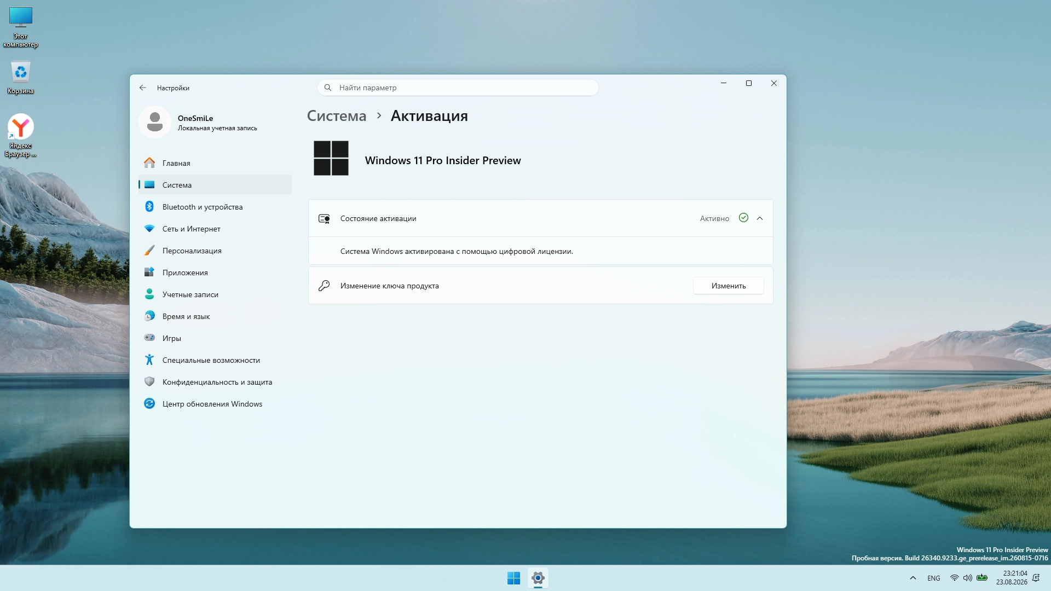Show hidden tray icons chevron
This screenshot has height=591, width=1051.
tap(913, 578)
